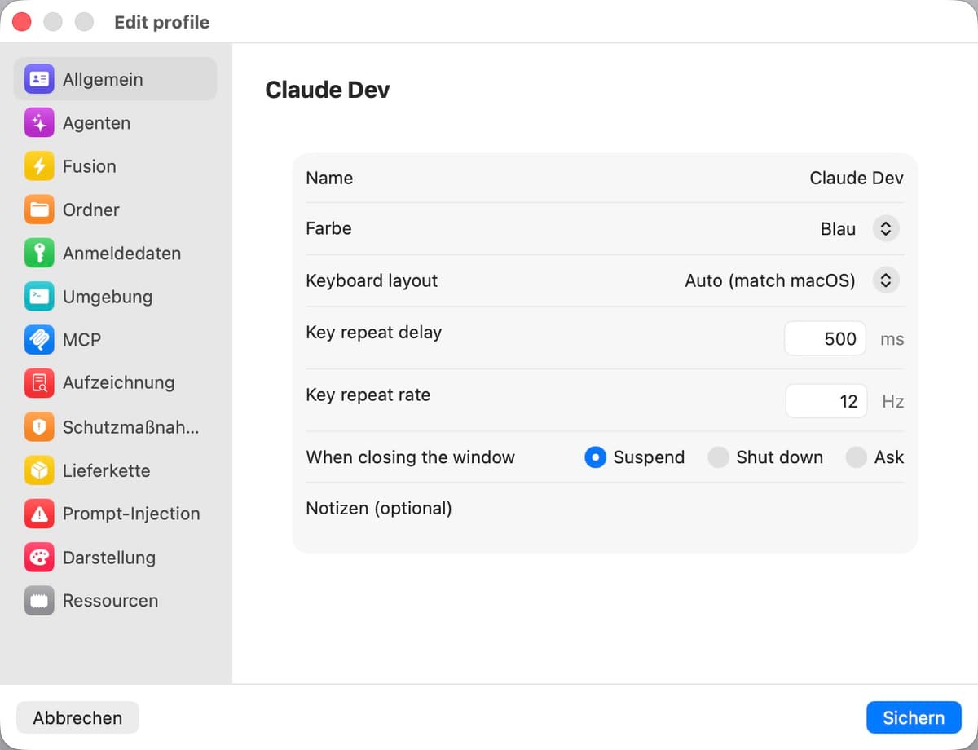Click the Key repeat delay label

click(x=373, y=333)
